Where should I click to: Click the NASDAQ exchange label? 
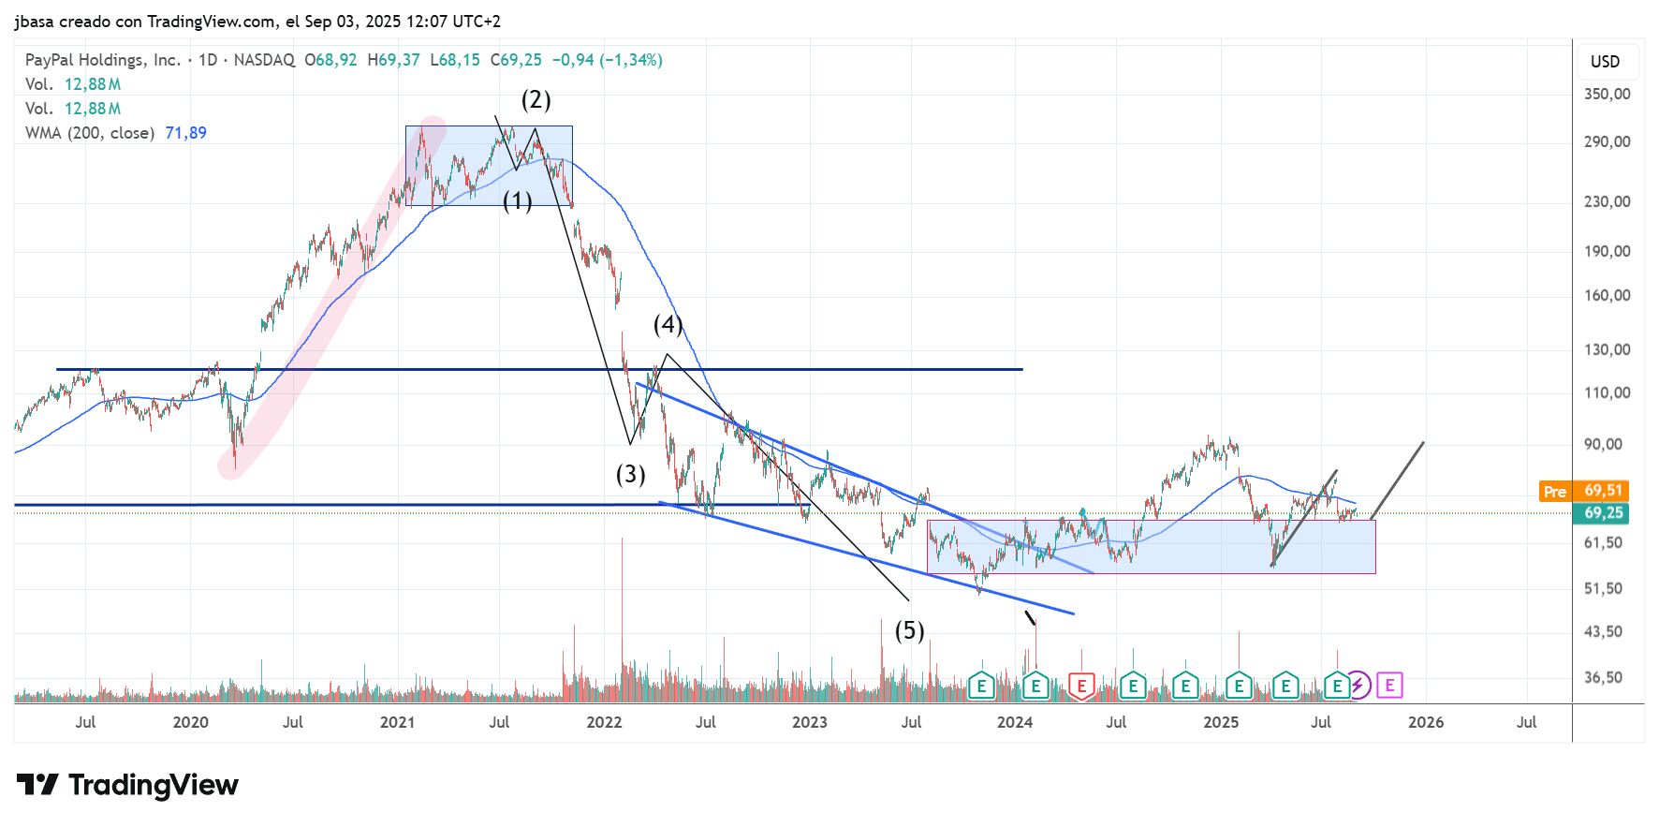click(x=264, y=60)
